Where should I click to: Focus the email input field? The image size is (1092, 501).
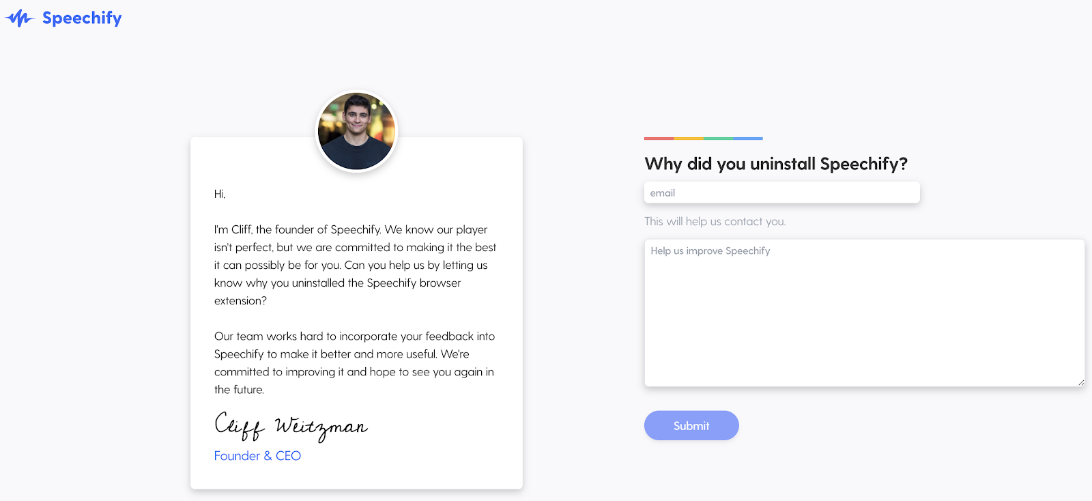[781, 192]
